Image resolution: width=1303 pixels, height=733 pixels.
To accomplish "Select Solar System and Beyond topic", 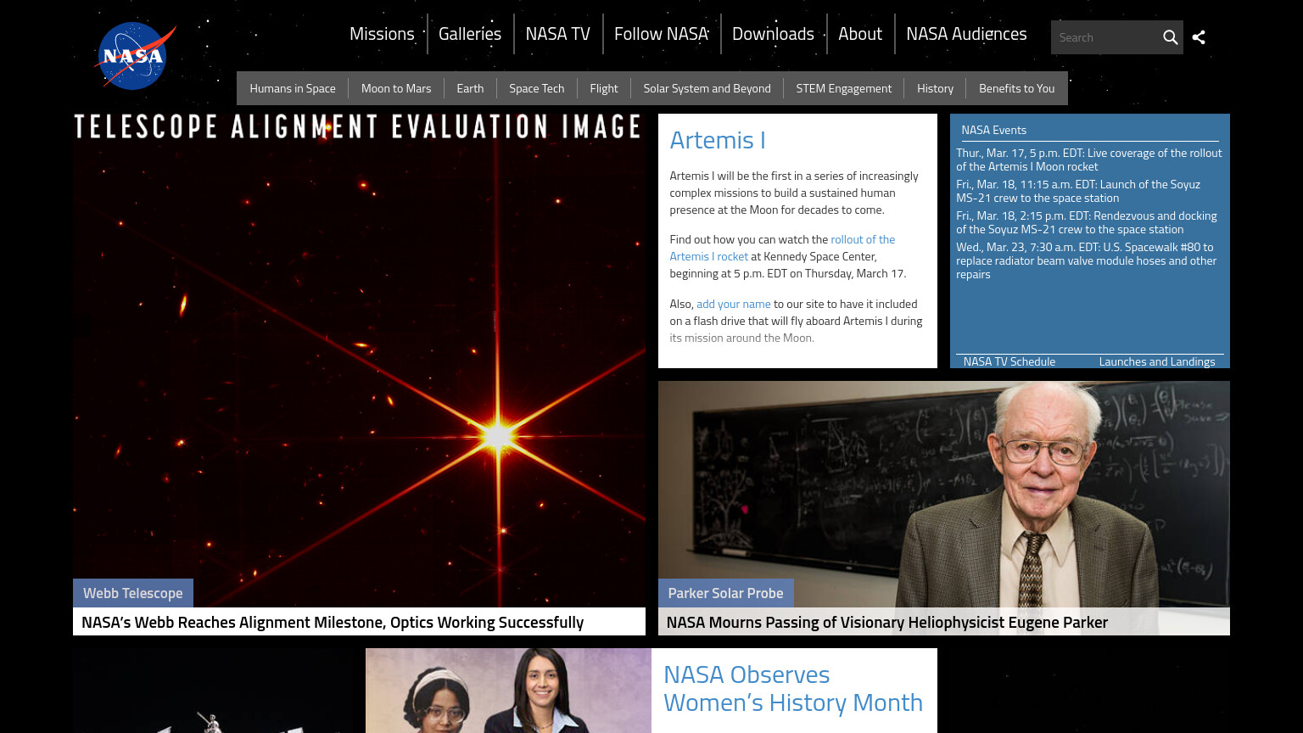I will 707,88.
